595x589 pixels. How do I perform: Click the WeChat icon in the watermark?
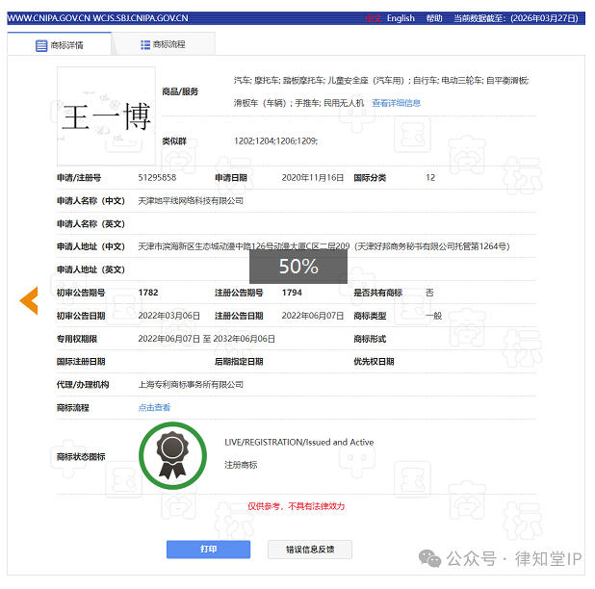(x=431, y=558)
